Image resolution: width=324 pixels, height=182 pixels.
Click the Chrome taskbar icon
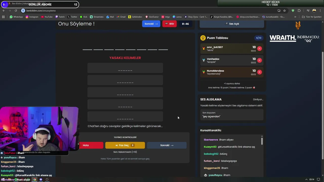(x=35, y=179)
